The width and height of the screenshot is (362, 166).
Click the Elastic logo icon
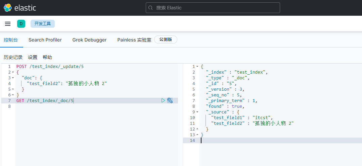point(8,8)
